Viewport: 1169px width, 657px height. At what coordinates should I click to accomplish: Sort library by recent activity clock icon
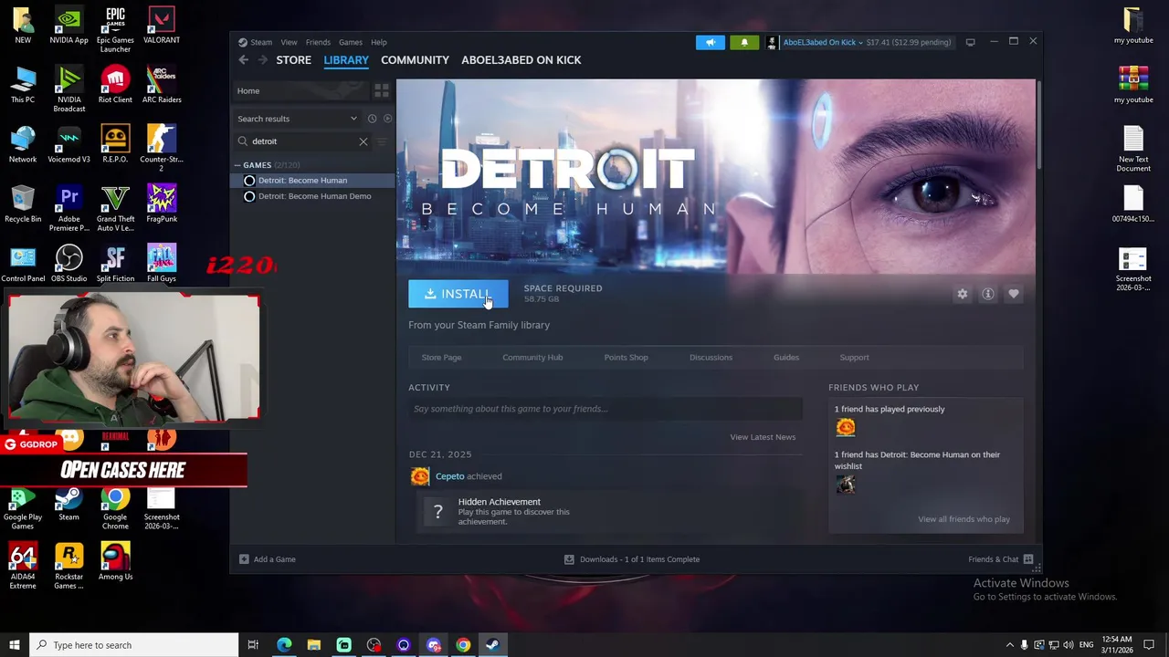(x=372, y=119)
